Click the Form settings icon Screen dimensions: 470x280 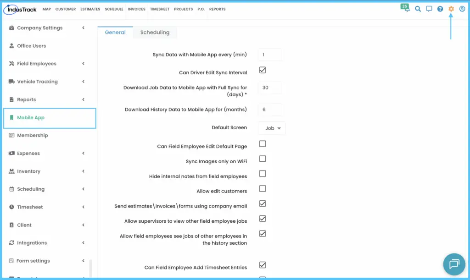tap(11, 261)
